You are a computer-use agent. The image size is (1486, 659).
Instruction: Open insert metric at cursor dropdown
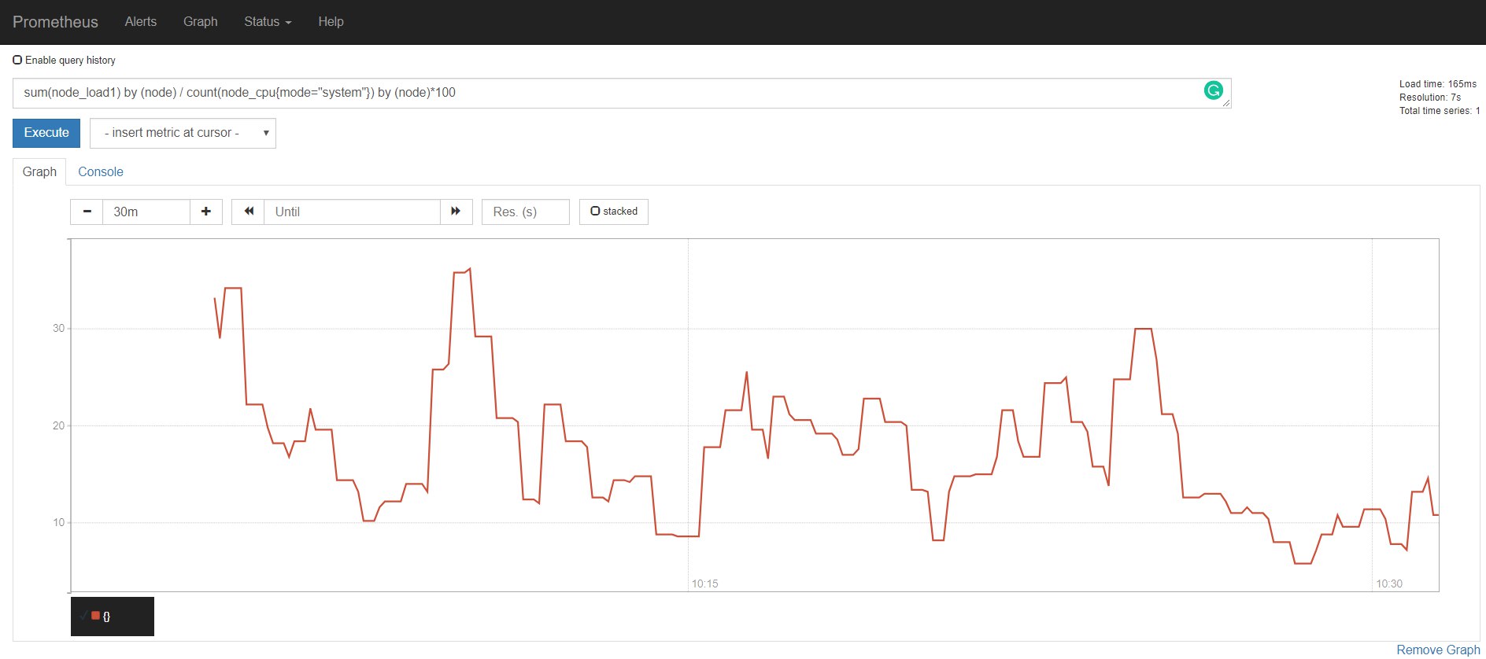183,133
